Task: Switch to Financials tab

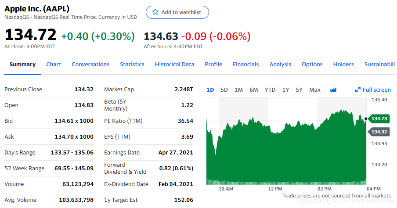Action: pyautogui.click(x=245, y=64)
